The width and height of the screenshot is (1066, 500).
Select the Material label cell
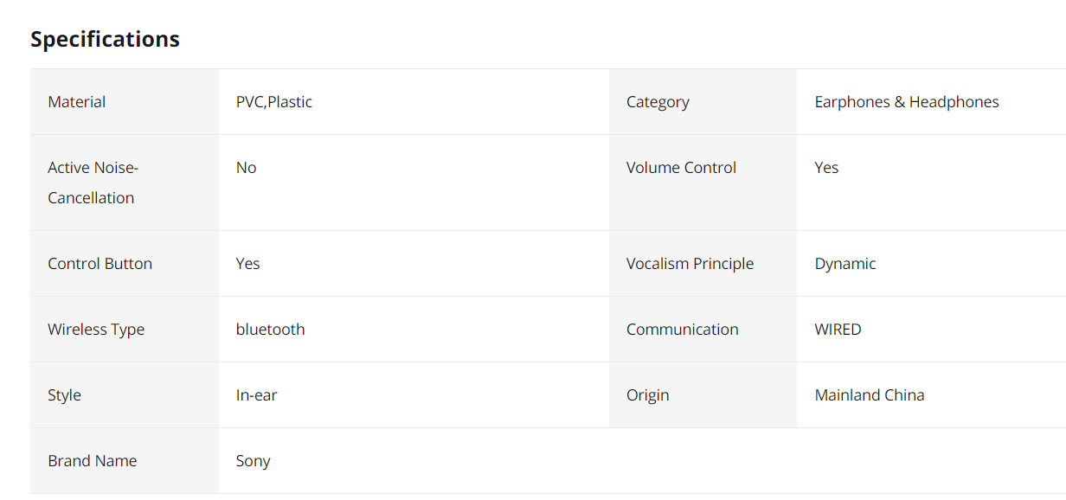point(125,102)
